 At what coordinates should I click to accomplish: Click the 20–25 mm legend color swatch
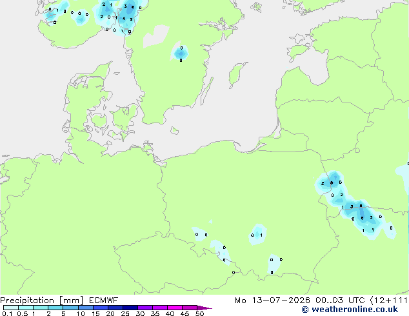pos(115,308)
